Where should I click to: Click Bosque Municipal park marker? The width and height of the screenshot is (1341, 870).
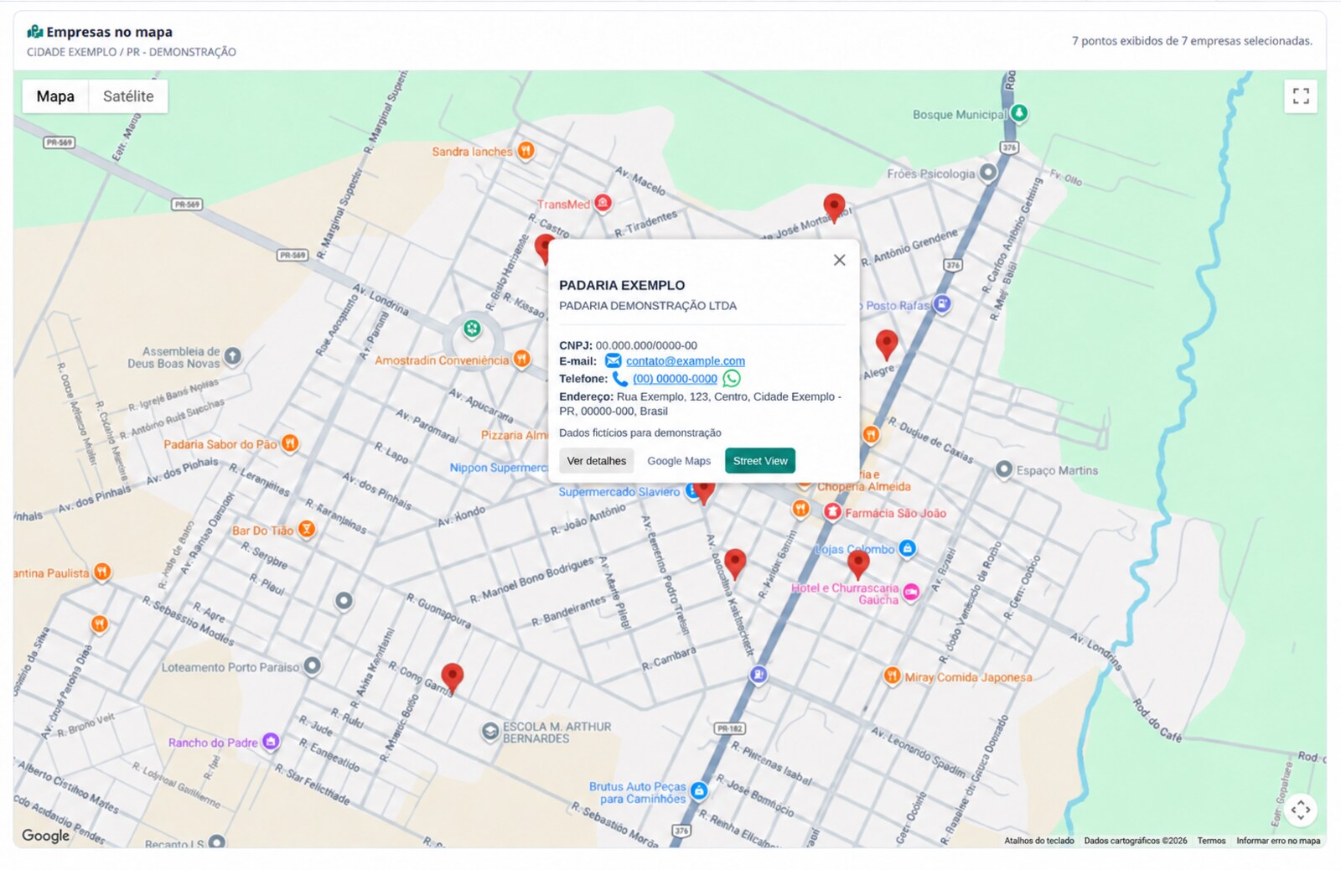point(1019,113)
